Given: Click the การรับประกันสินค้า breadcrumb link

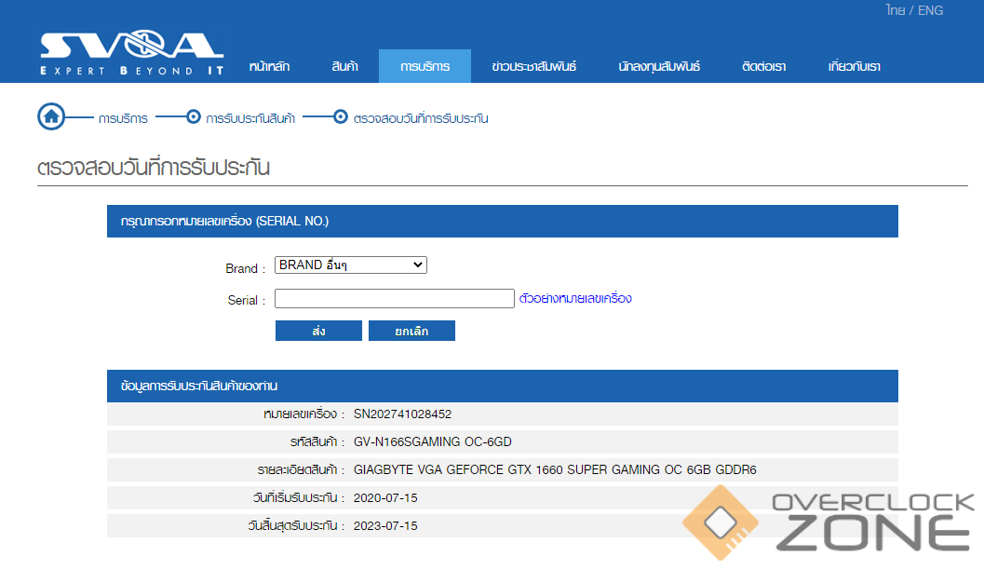Looking at the screenshot, I should pos(250,118).
